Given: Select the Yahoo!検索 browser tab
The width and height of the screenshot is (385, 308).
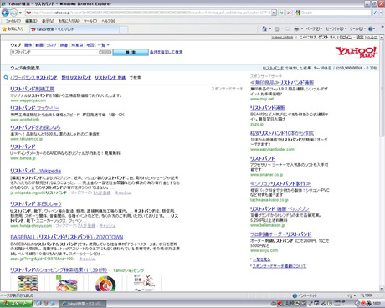Looking at the screenshot, I should pyautogui.click(x=74, y=29).
